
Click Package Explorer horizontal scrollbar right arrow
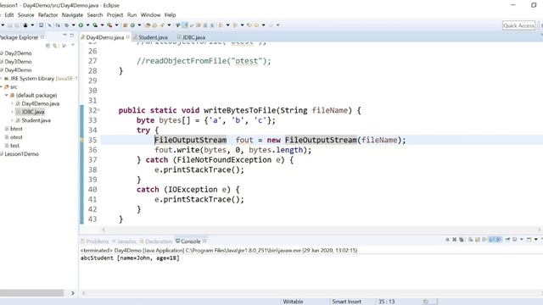click(x=72, y=293)
